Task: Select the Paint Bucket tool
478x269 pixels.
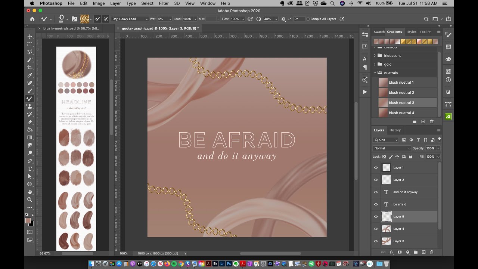Action: (x=30, y=130)
